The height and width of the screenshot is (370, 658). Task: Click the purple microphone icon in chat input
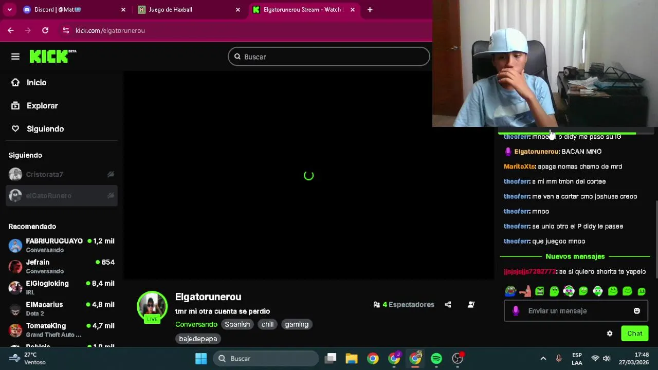tap(516, 311)
